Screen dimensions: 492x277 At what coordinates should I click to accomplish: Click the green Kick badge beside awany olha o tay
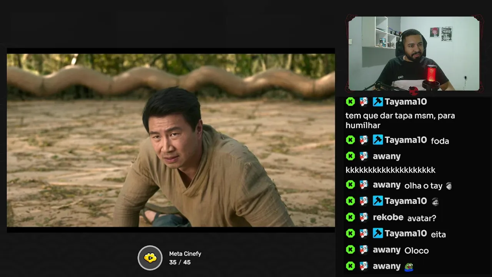tap(350, 185)
